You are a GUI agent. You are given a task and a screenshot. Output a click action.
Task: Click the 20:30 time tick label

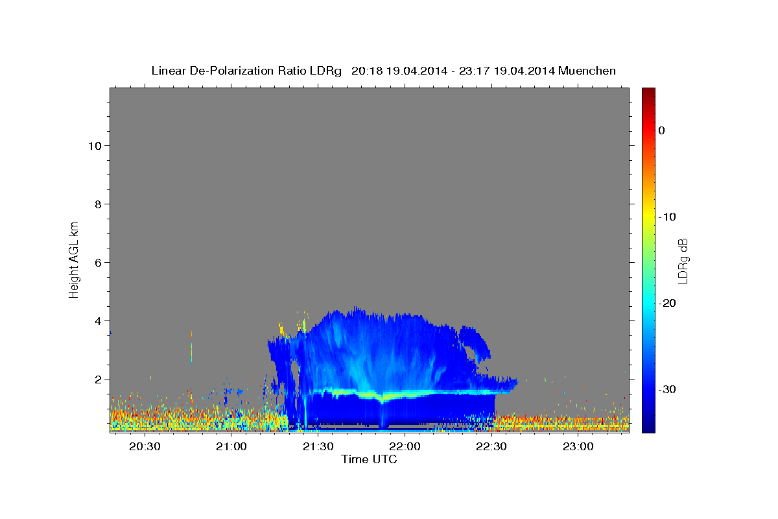click(145, 446)
